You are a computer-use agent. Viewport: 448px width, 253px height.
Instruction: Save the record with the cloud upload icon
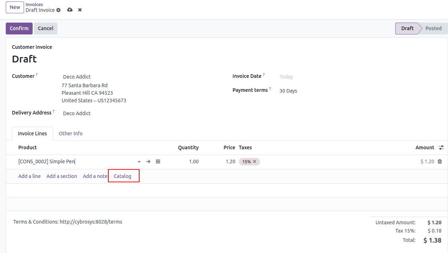(x=70, y=10)
